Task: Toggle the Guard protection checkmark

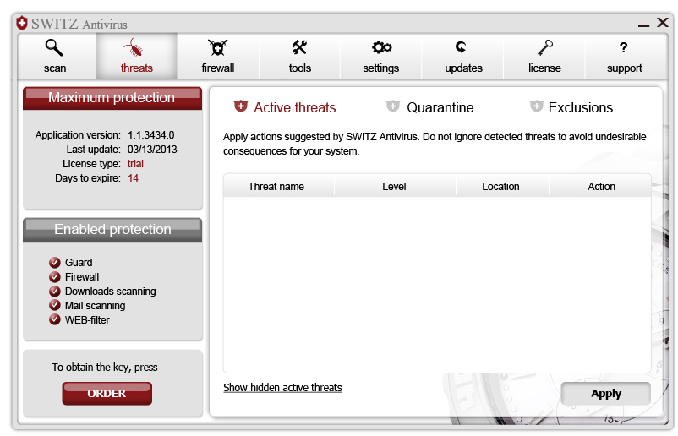Action: pyautogui.click(x=55, y=263)
